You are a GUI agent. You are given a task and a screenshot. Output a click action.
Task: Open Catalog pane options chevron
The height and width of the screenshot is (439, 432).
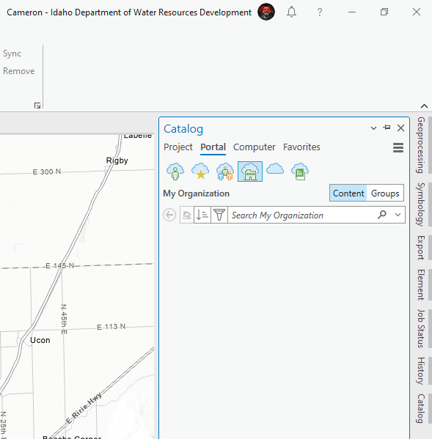pyautogui.click(x=373, y=128)
